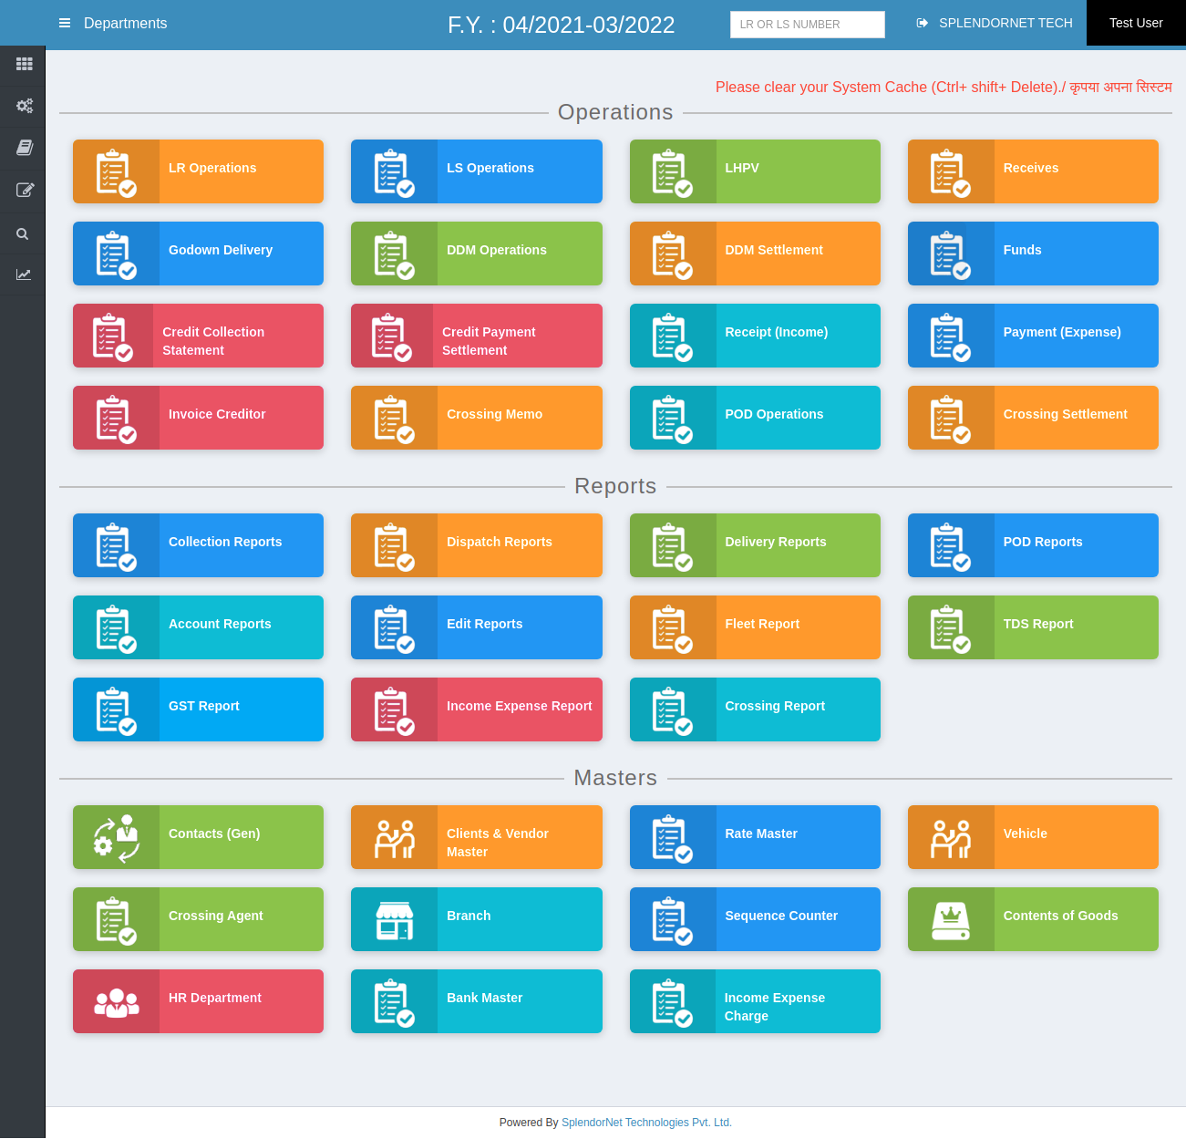This screenshot has width=1186, height=1139.
Task: Open DDM Operations tile
Action: coord(477,254)
